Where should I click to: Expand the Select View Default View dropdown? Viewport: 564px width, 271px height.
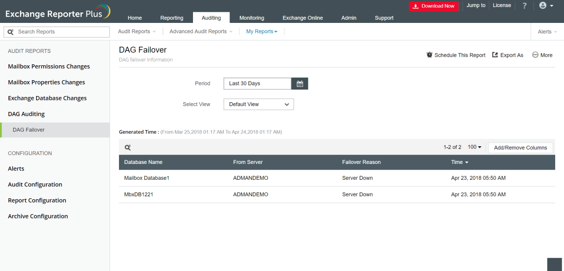tap(259, 104)
